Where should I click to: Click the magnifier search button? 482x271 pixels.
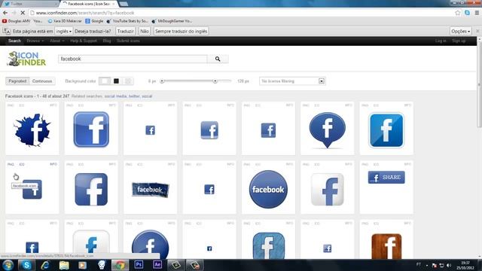point(218,59)
